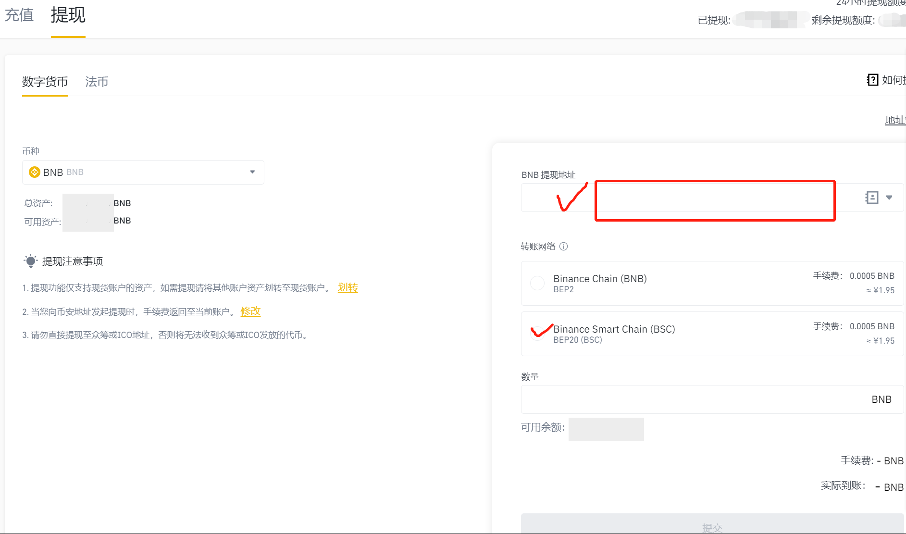
Task: Click the transfer network info icon
Action: point(564,247)
